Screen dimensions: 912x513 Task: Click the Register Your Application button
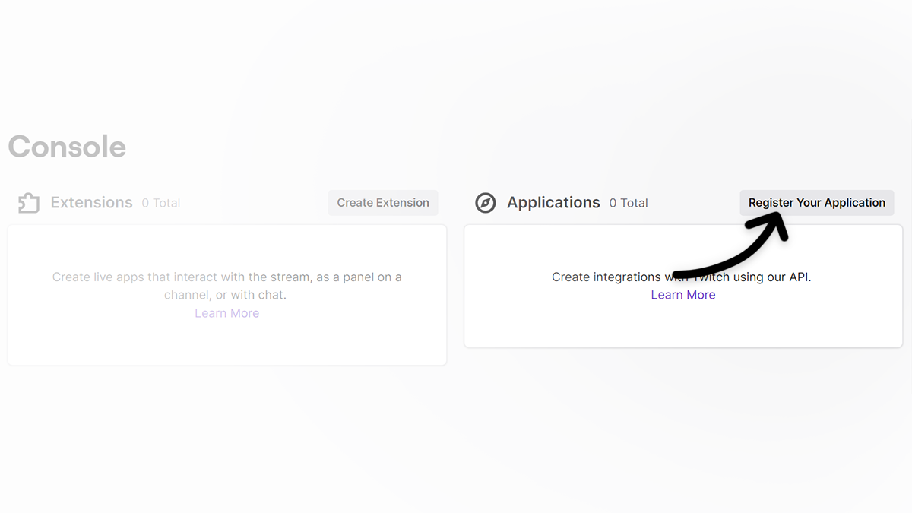[x=817, y=203]
